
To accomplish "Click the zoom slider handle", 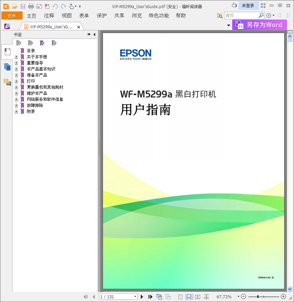I will click(x=258, y=297).
